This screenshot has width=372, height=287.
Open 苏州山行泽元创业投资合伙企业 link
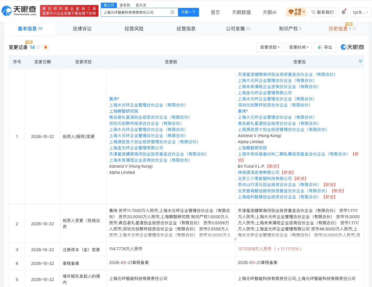(278, 185)
